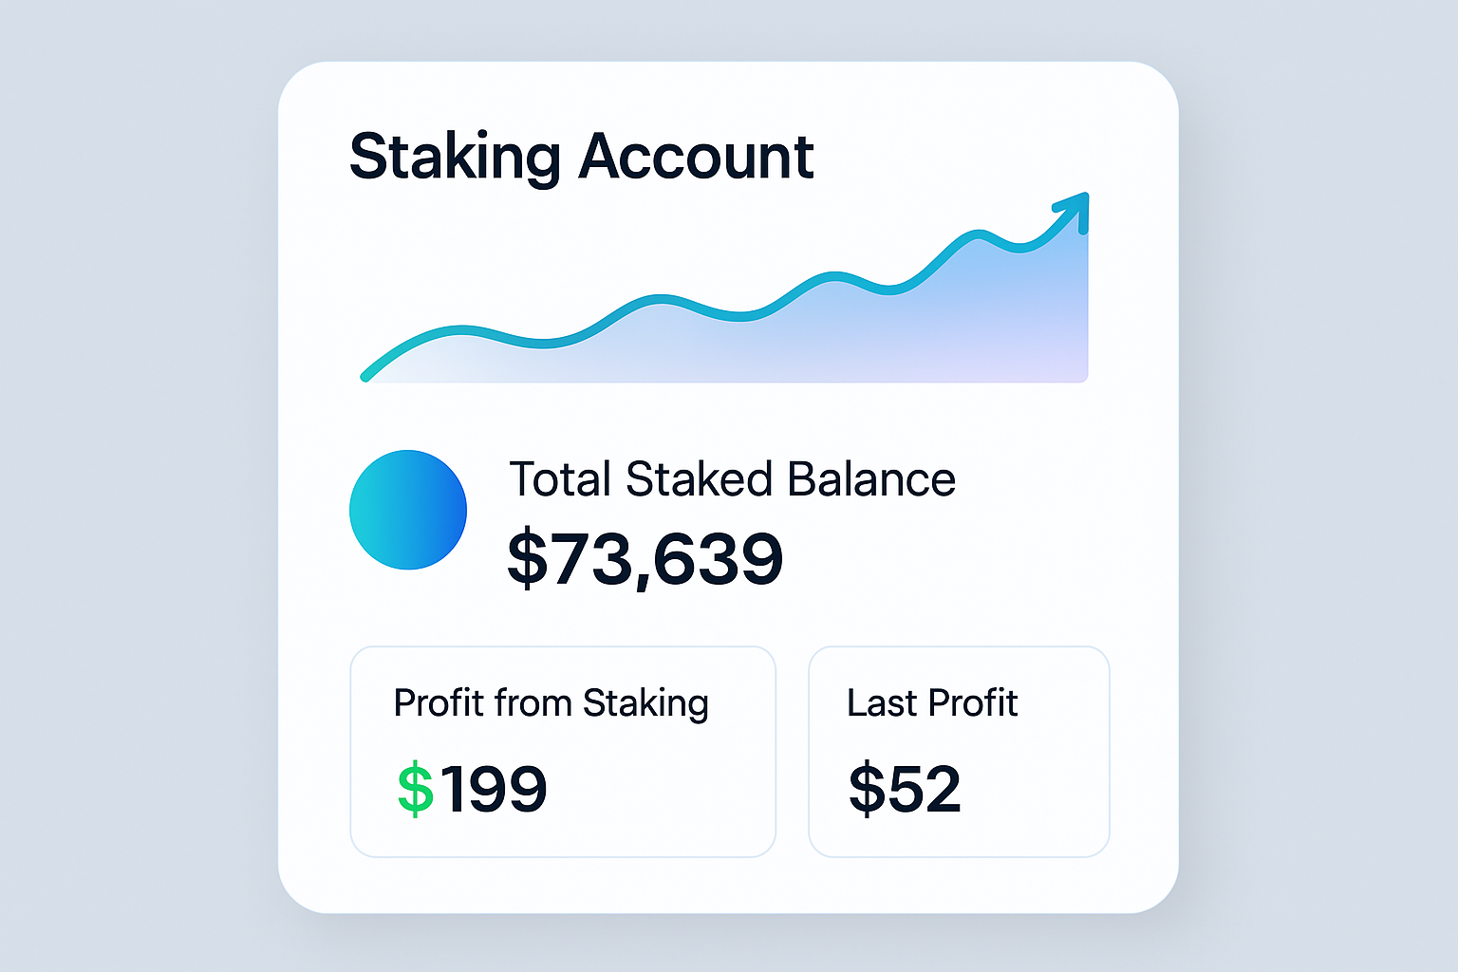Click the $73,639 balance amount
Viewport: 1458px width, 972px height.
coord(645,559)
